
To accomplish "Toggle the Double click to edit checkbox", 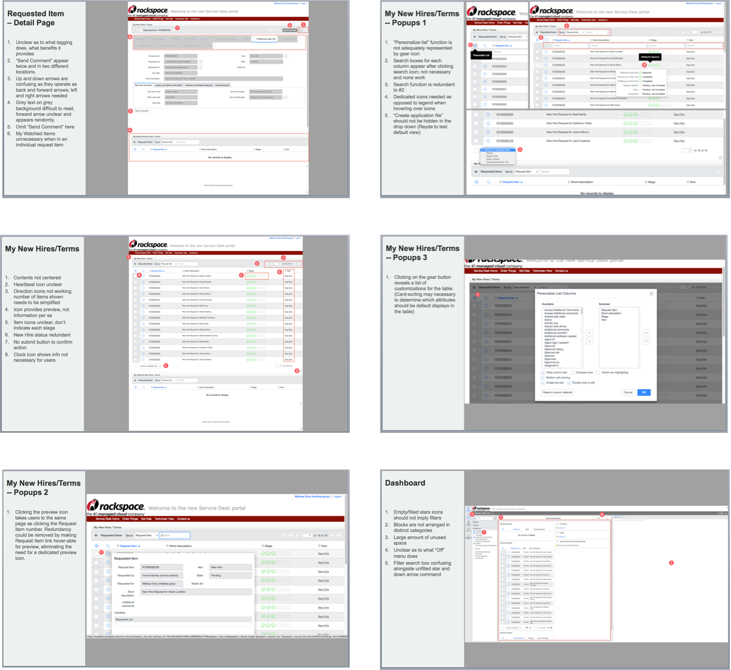I will point(569,383).
